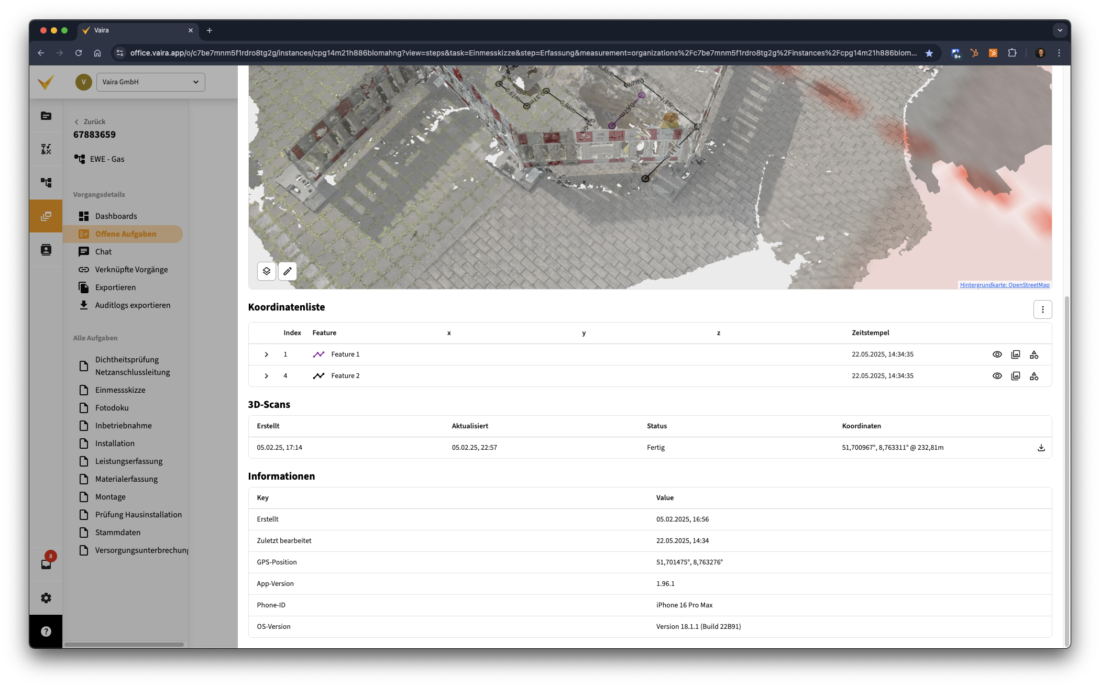The image size is (1100, 687).
Task: Open Koordinatenliste three-dot options menu
Action: coord(1042,309)
